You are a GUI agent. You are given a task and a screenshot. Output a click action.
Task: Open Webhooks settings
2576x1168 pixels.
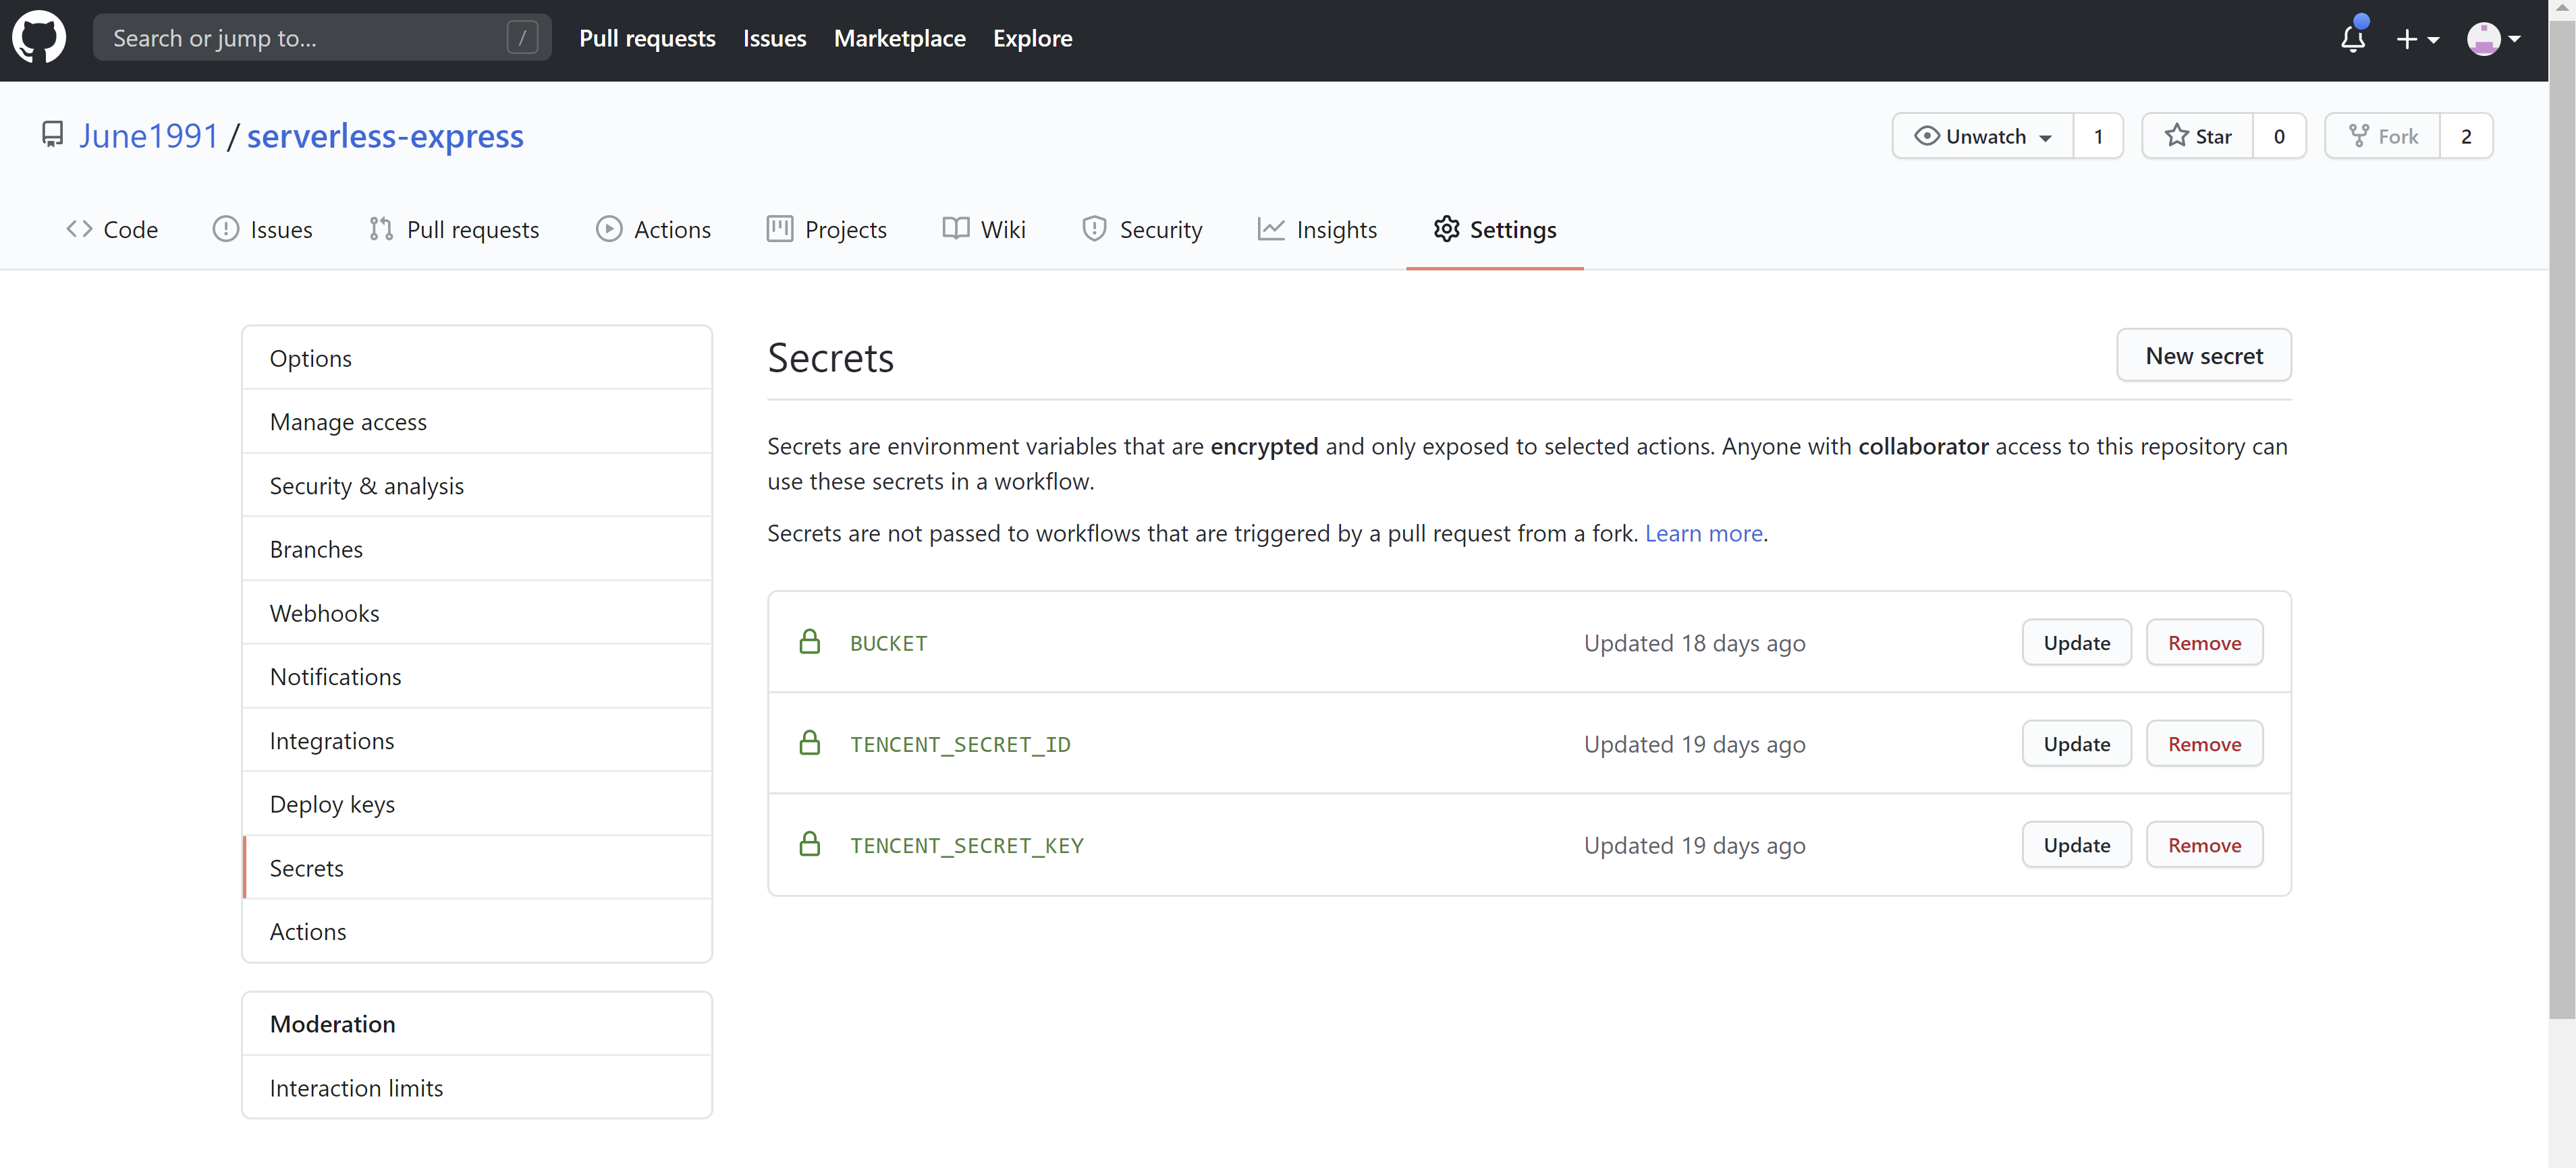tap(477, 612)
